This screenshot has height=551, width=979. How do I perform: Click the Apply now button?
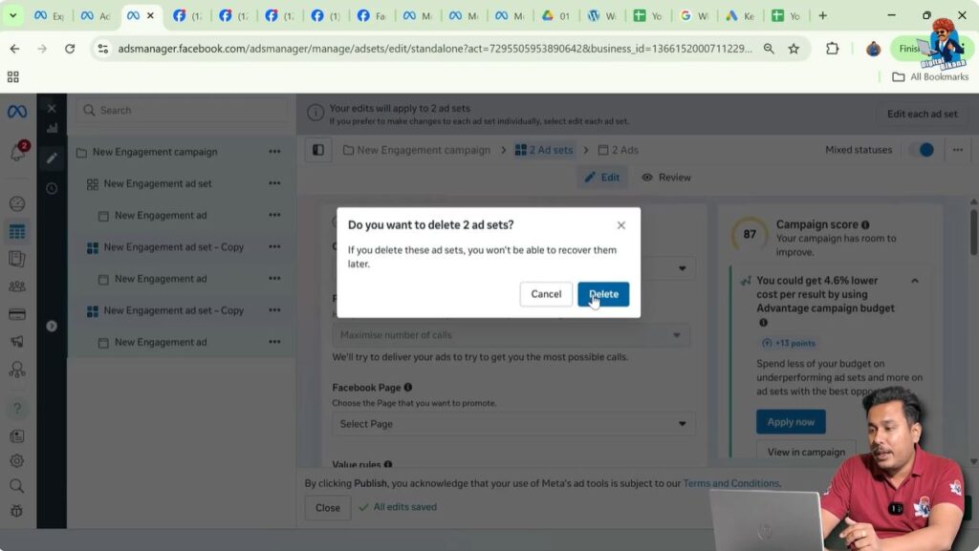[x=791, y=421]
